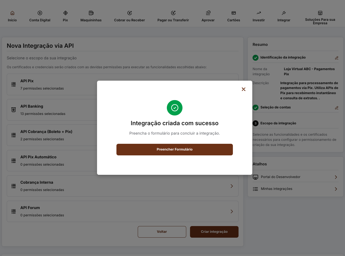Open Portal do Desenvolvedor shortcut arrow
The width and height of the screenshot is (345, 256).
(336, 177)
